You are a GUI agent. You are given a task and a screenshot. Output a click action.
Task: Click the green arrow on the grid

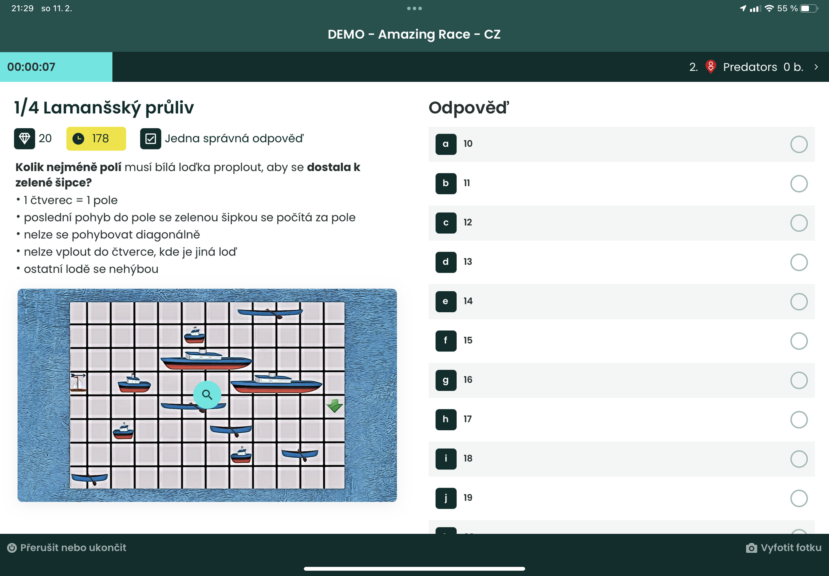pos(334,405)
